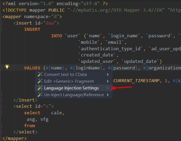Screen dimensions: 181x141
Task: Click the wand icon beside Un-inject Language/Reference
Action: 40,95
